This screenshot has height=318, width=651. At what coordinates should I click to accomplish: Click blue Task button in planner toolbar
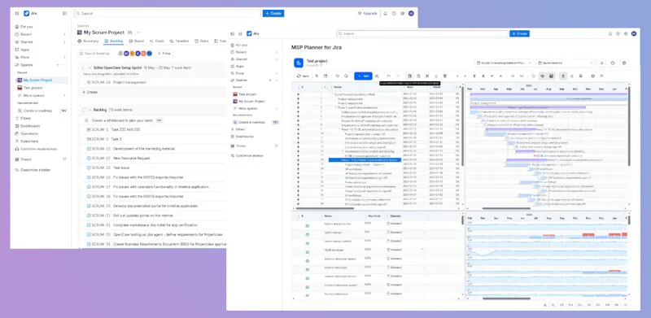click(363, 76)
